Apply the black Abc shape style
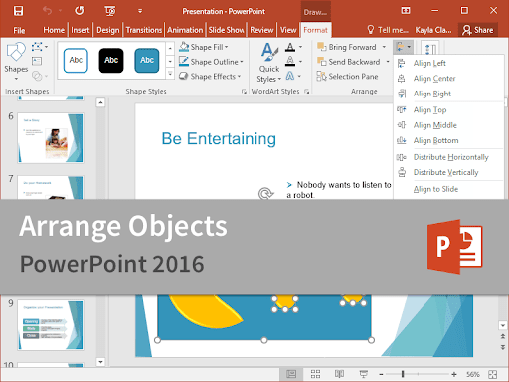Viewport: 509px width, 382px height. pos(111,60)
